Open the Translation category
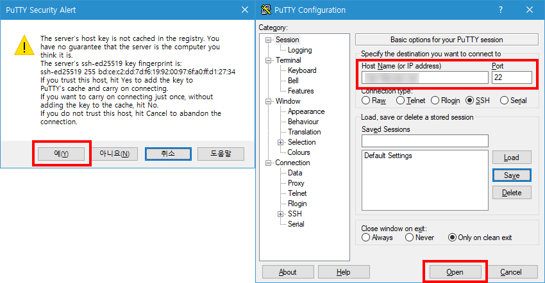This screenshot has width=545, height=283. tap(304, 132)
